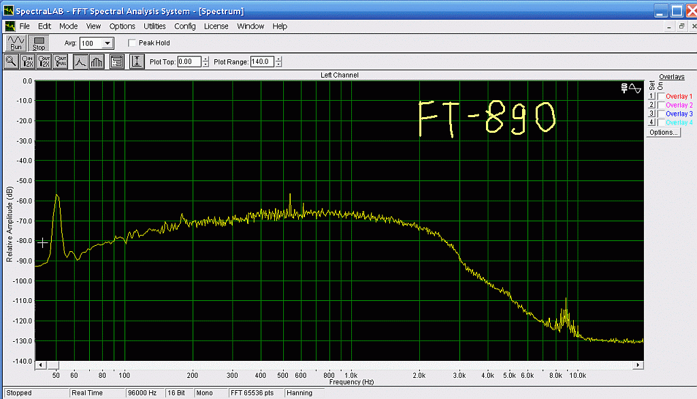Screen dimensions: 697x399
Task: Restore the inner Spectrum document window
Action: pos(681,27)
